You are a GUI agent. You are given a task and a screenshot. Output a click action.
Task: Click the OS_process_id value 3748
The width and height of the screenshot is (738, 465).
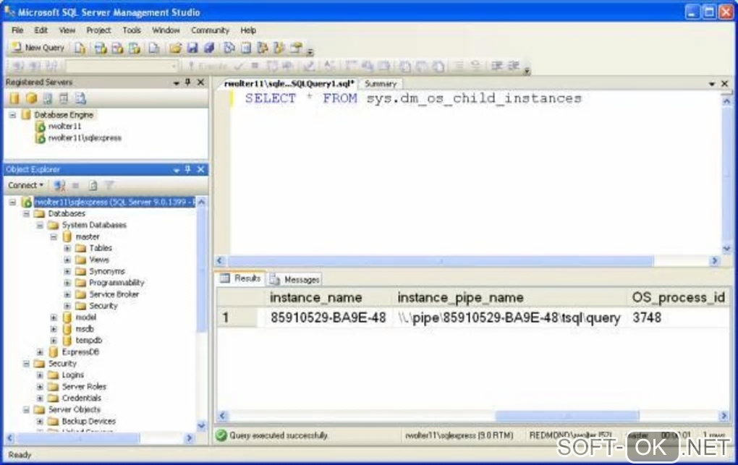click(x=647, y=317)
